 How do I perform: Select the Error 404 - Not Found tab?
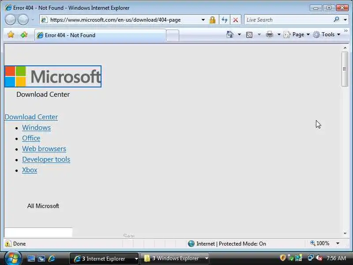pyautogui.click(x=100, y=35)
